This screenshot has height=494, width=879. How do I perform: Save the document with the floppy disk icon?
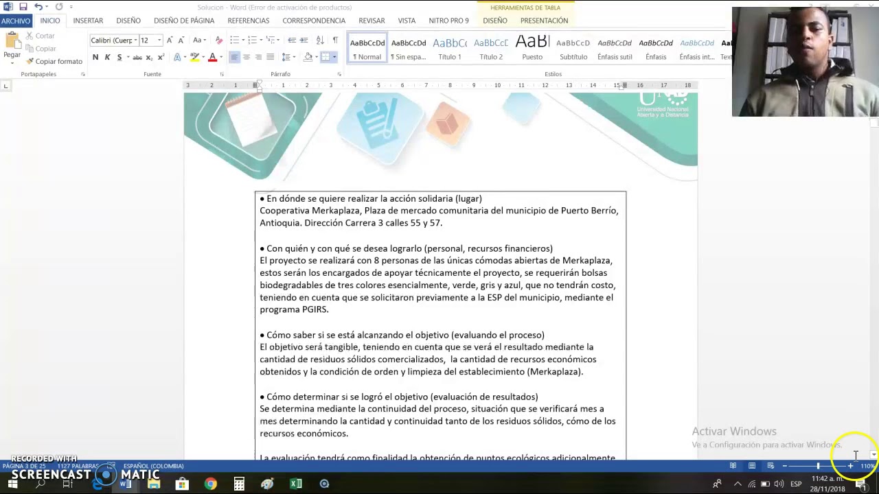pyautogui.click(x=23, y=7)
